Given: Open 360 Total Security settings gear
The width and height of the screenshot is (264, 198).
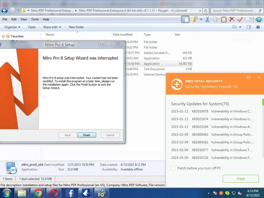Looking at the screenshot, I should [x=249, y=77].
